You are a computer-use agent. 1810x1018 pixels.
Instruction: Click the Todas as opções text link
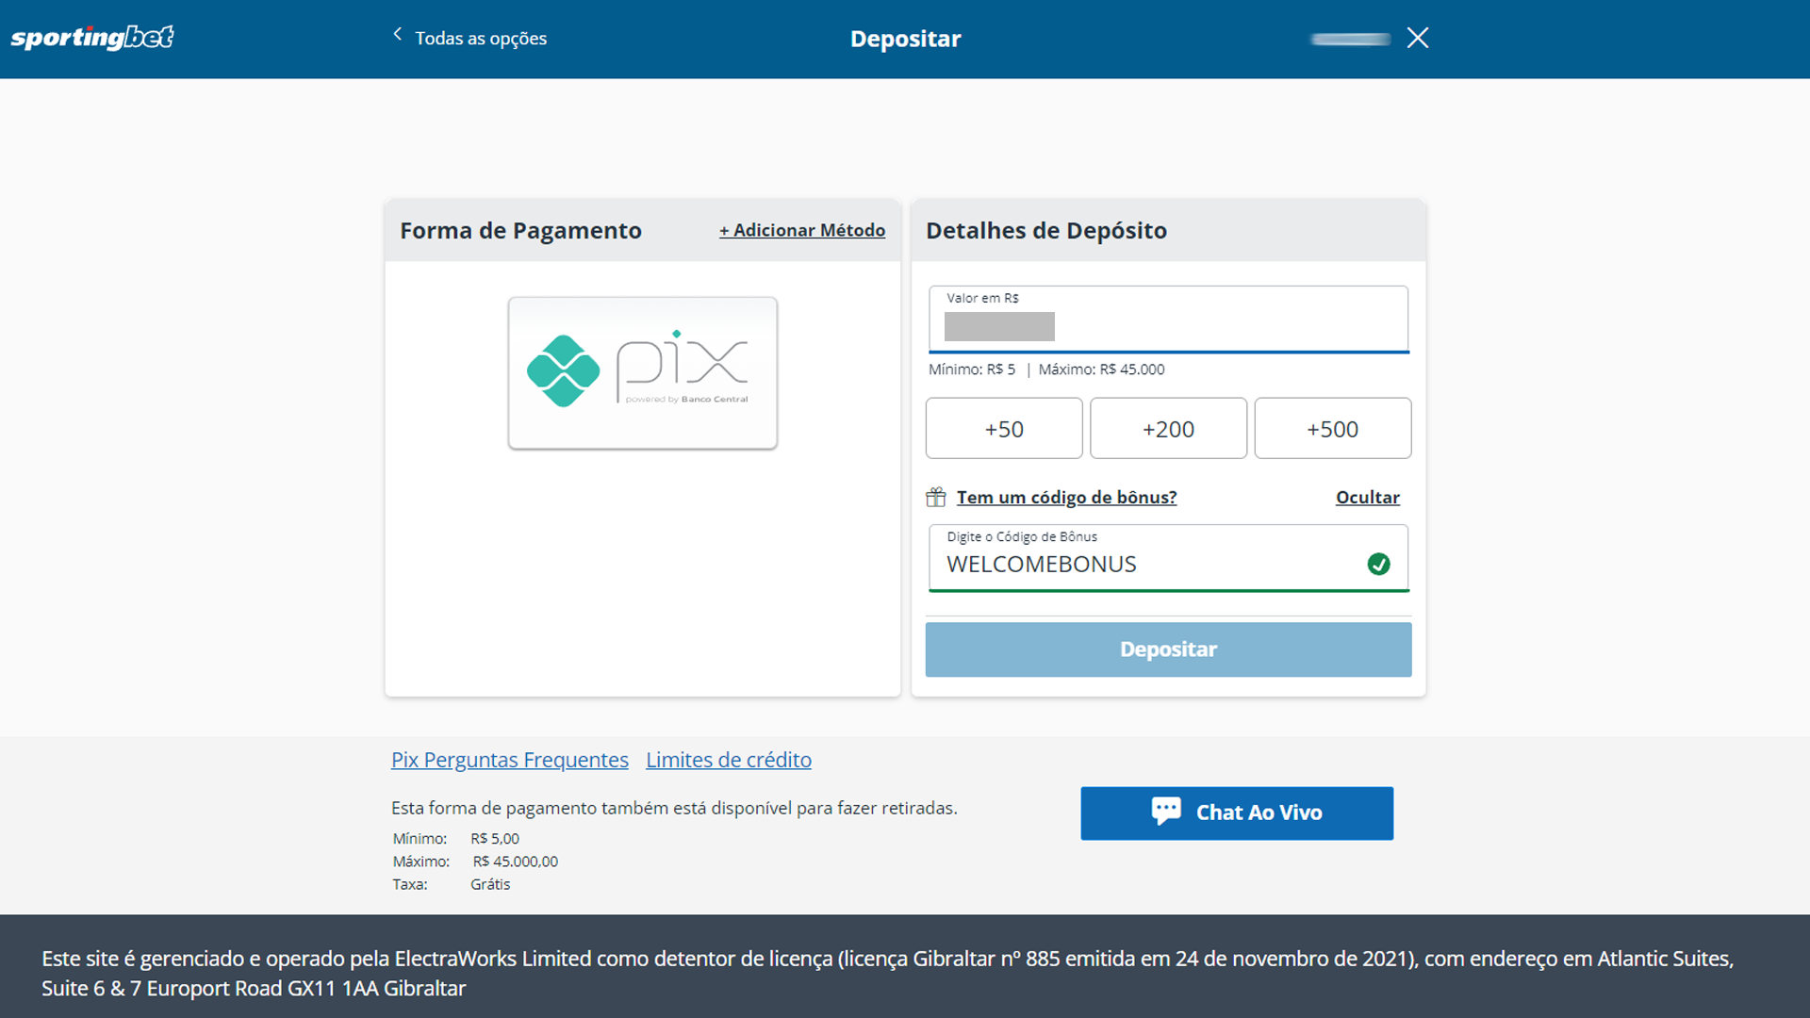coord(481,39)
